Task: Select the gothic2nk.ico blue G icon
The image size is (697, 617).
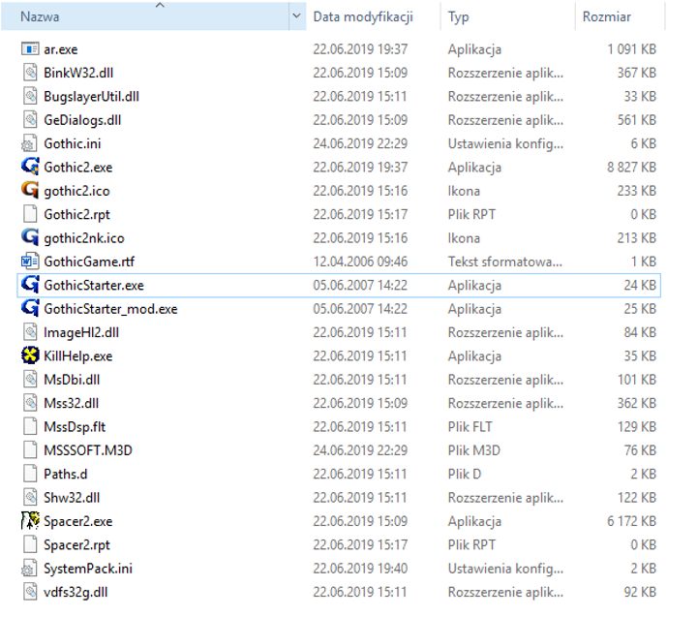Action: 30,237
